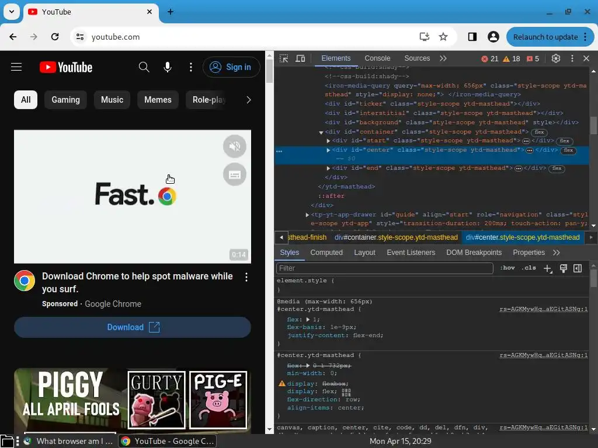The width and height of the screenshot is (598, 448).
Task: Toggle flex badge on div#start
Action: click(565, 141)
